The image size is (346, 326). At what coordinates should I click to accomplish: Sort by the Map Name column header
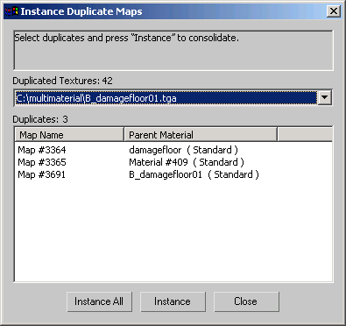pos(69,135)
